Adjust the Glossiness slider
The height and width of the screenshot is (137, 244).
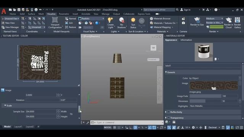205,101
